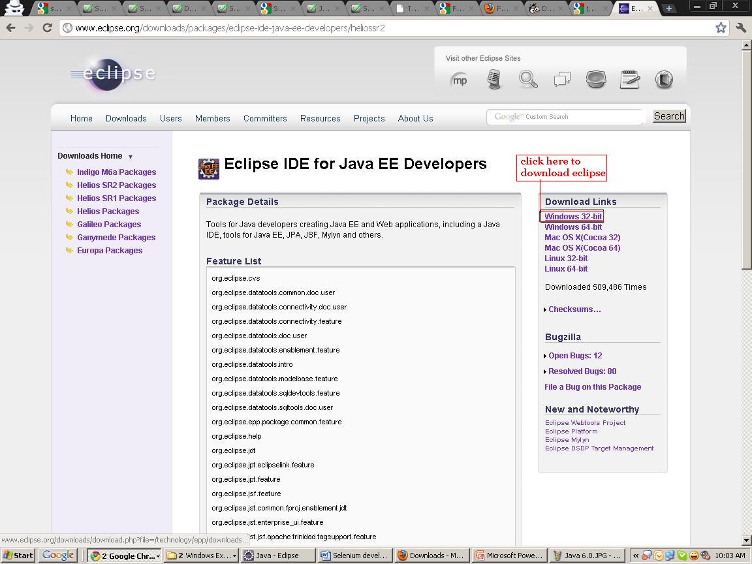Open the Home menu item

81,118
